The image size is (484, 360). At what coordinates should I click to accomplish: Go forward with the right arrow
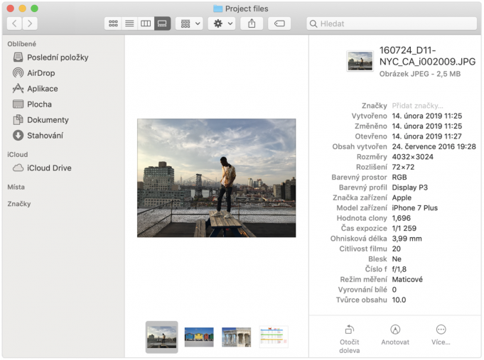pos(30,23)
